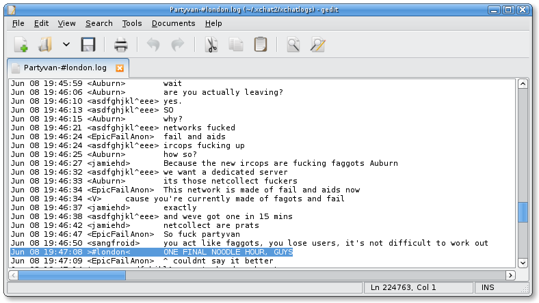Click the Paste clipboard icon
Image resolution: width=539 pixels, height=303 pixels.
[261, 45]
